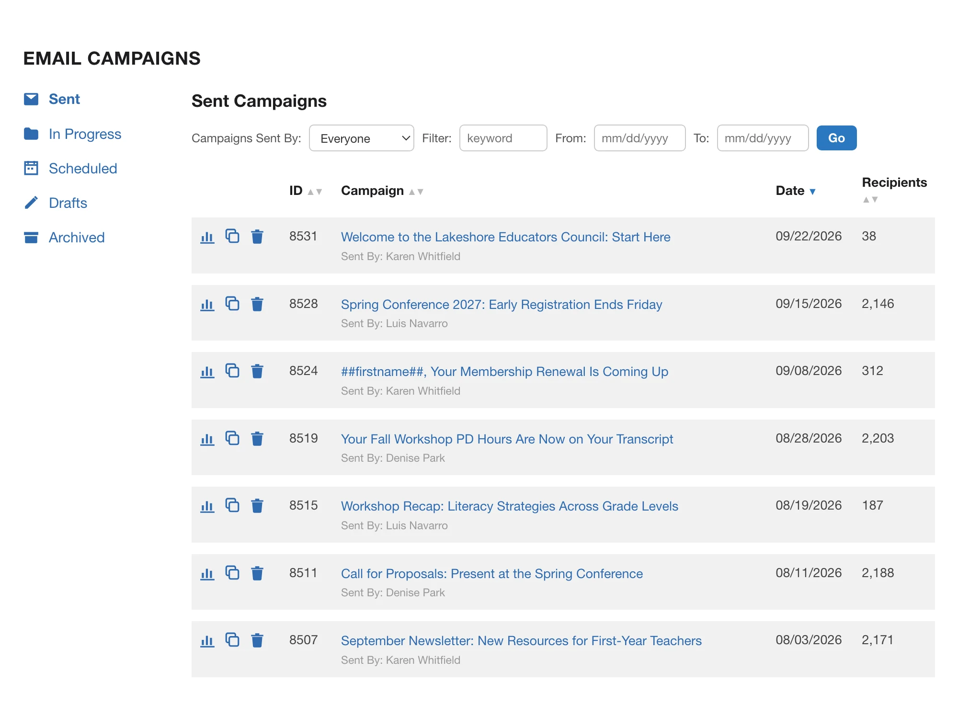The width and height of the screenshot is (958, 728).
Task: Focus the Filter keyword field
Action: tap(503, 138)
